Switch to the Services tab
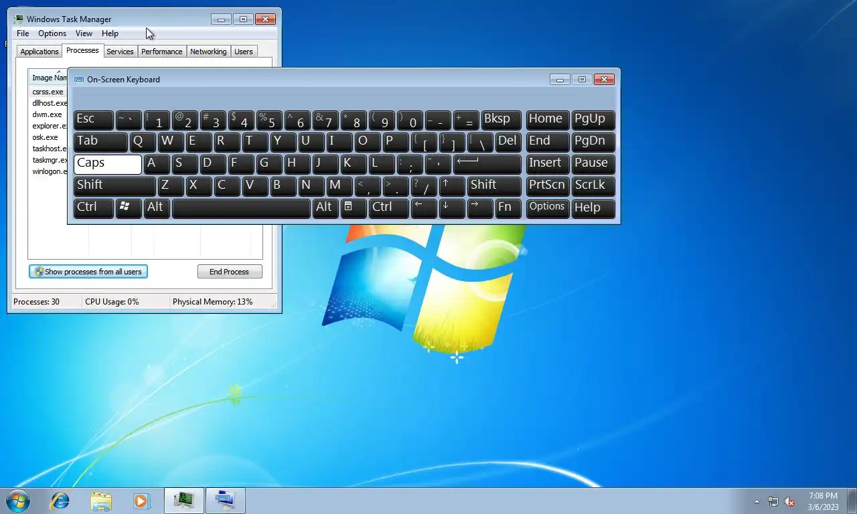 click(121, 52)
